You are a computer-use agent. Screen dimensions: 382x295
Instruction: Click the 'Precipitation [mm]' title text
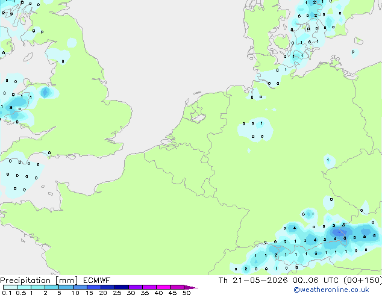coord(39,281)
